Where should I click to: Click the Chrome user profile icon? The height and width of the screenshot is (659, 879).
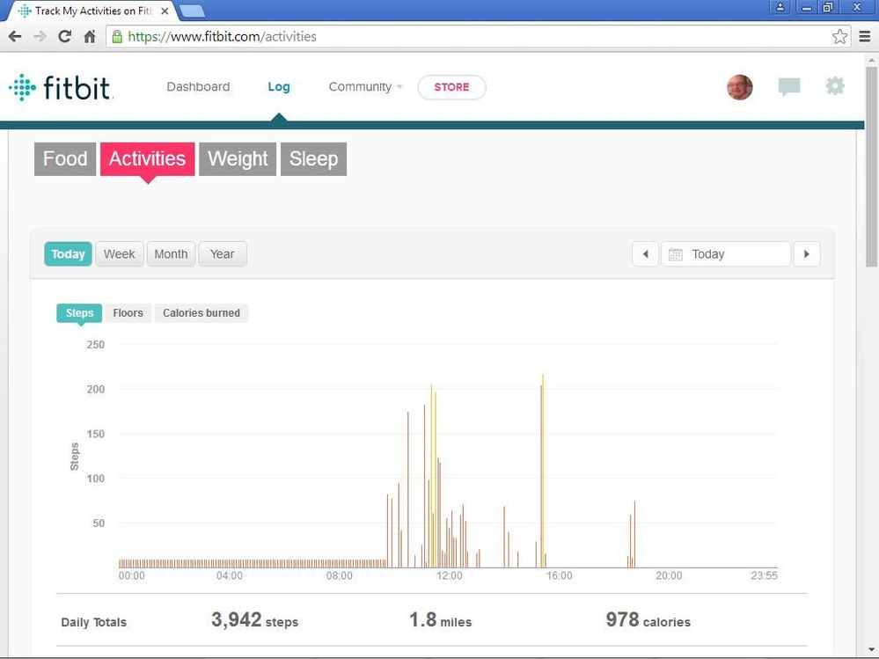(x=780, y=7)
